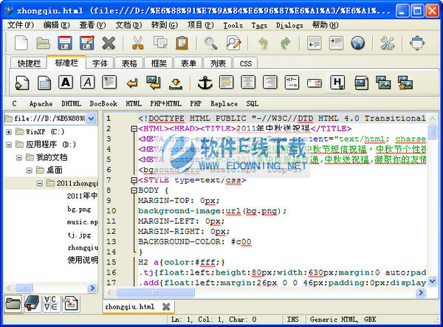
Task: Insert an anchor link
Action: click(205, 83)
